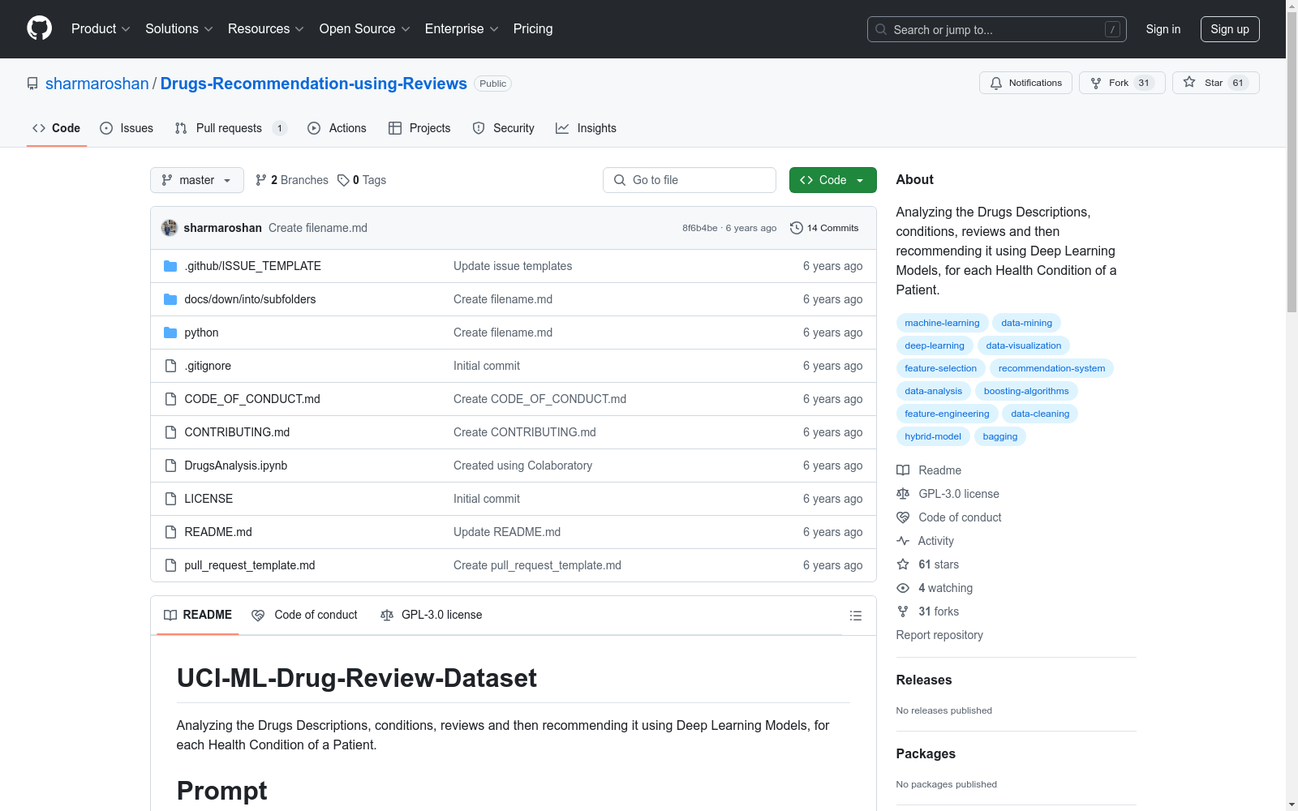Click the repository icon beside sharmaroshan

32,84
